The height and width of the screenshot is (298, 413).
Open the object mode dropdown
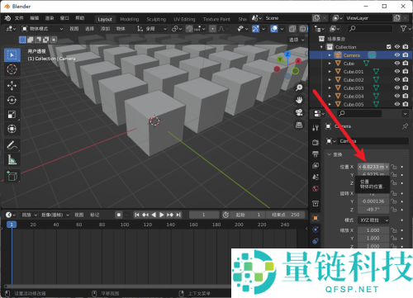(x=42, y=29)
